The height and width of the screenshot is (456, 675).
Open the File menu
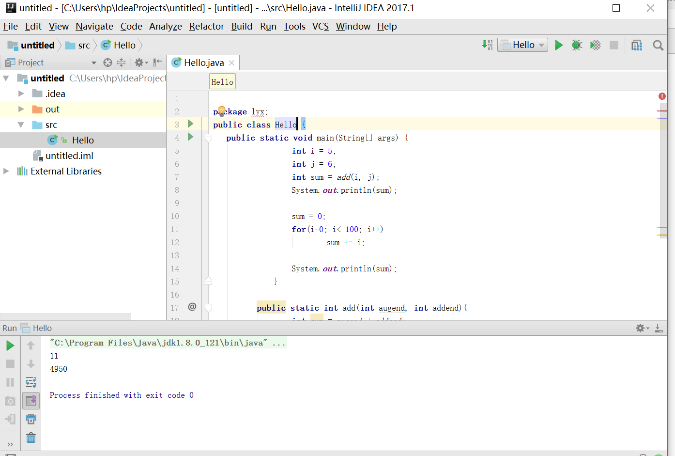click(11, 26)
